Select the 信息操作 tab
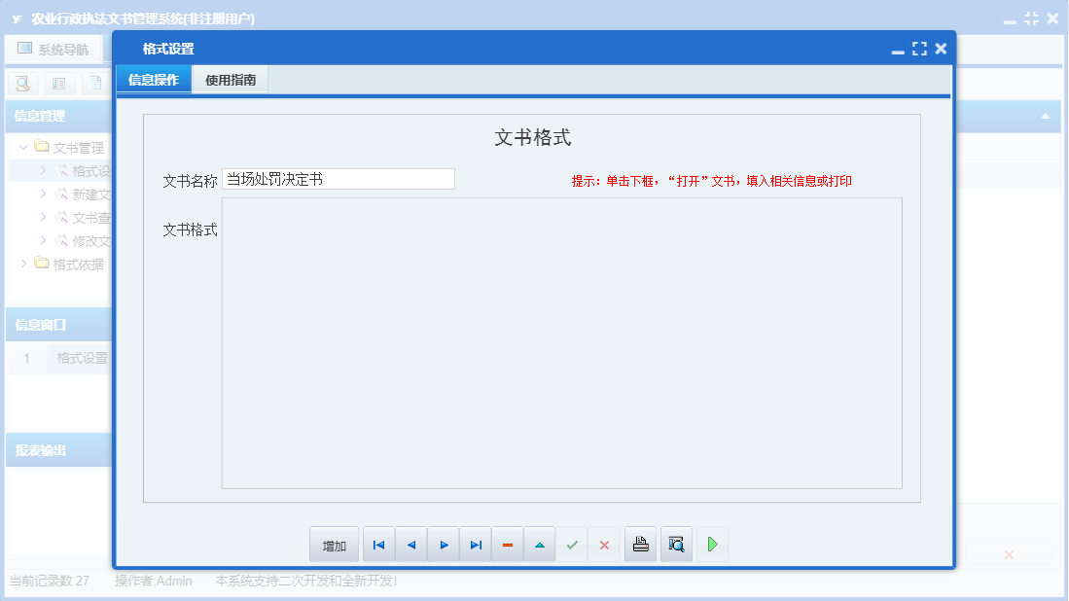 (x=154, y=80)
